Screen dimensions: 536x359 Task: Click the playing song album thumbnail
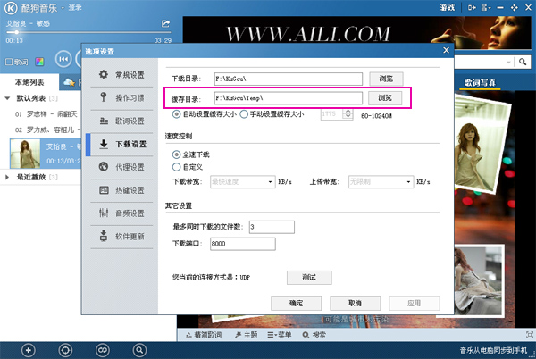tap(25, 154)
